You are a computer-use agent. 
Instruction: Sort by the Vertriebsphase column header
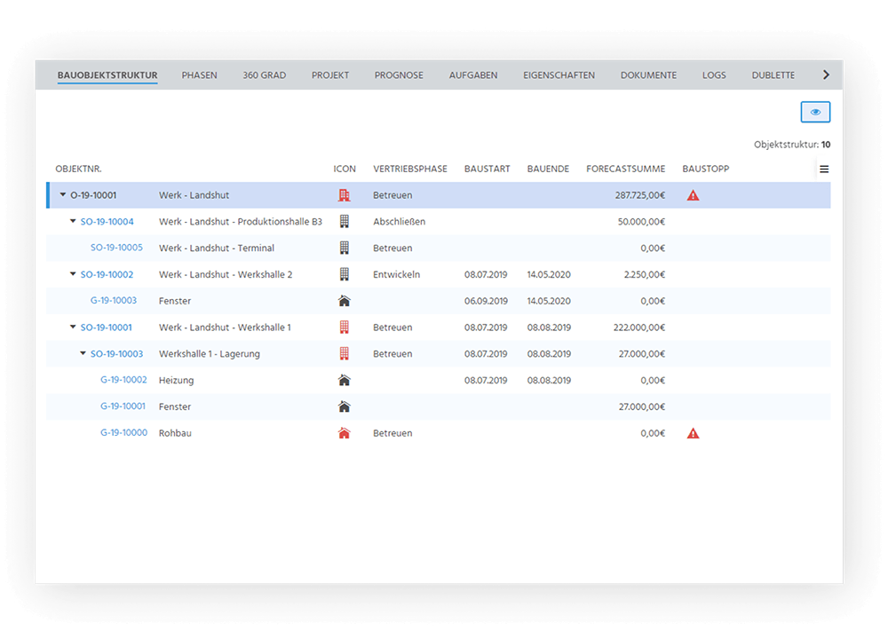410,170
